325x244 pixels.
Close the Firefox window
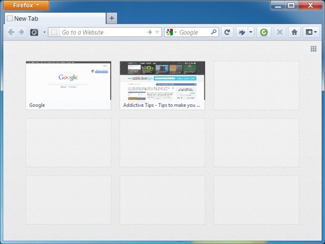310,5
